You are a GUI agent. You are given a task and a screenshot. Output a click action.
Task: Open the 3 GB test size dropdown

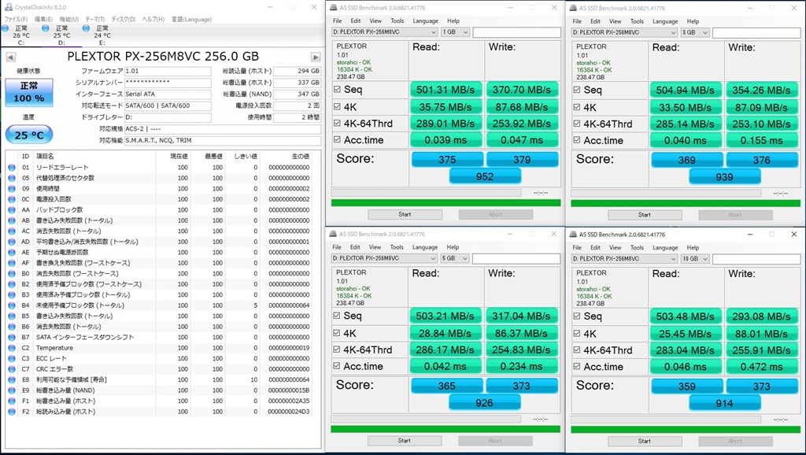click(695, 32)
